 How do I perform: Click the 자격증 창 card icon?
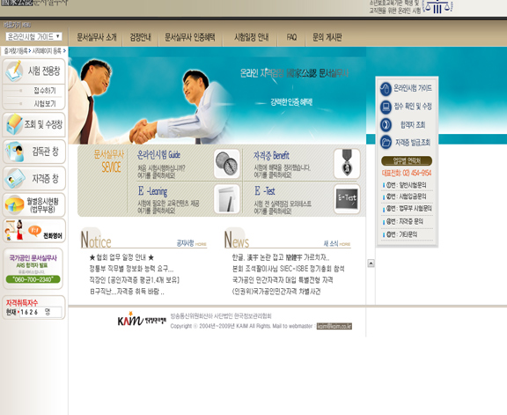(x=15, y=178)
